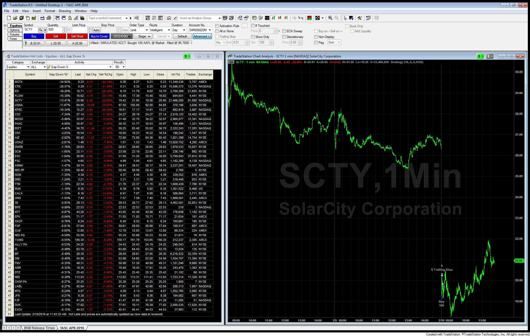This screenshot has width=530, height=336.
Task: Select the pointer arrow tool
Action: tap(345, 18)
